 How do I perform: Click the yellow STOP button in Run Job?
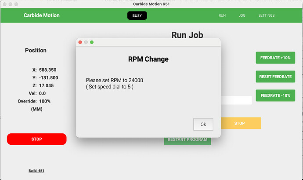point(241,123)
